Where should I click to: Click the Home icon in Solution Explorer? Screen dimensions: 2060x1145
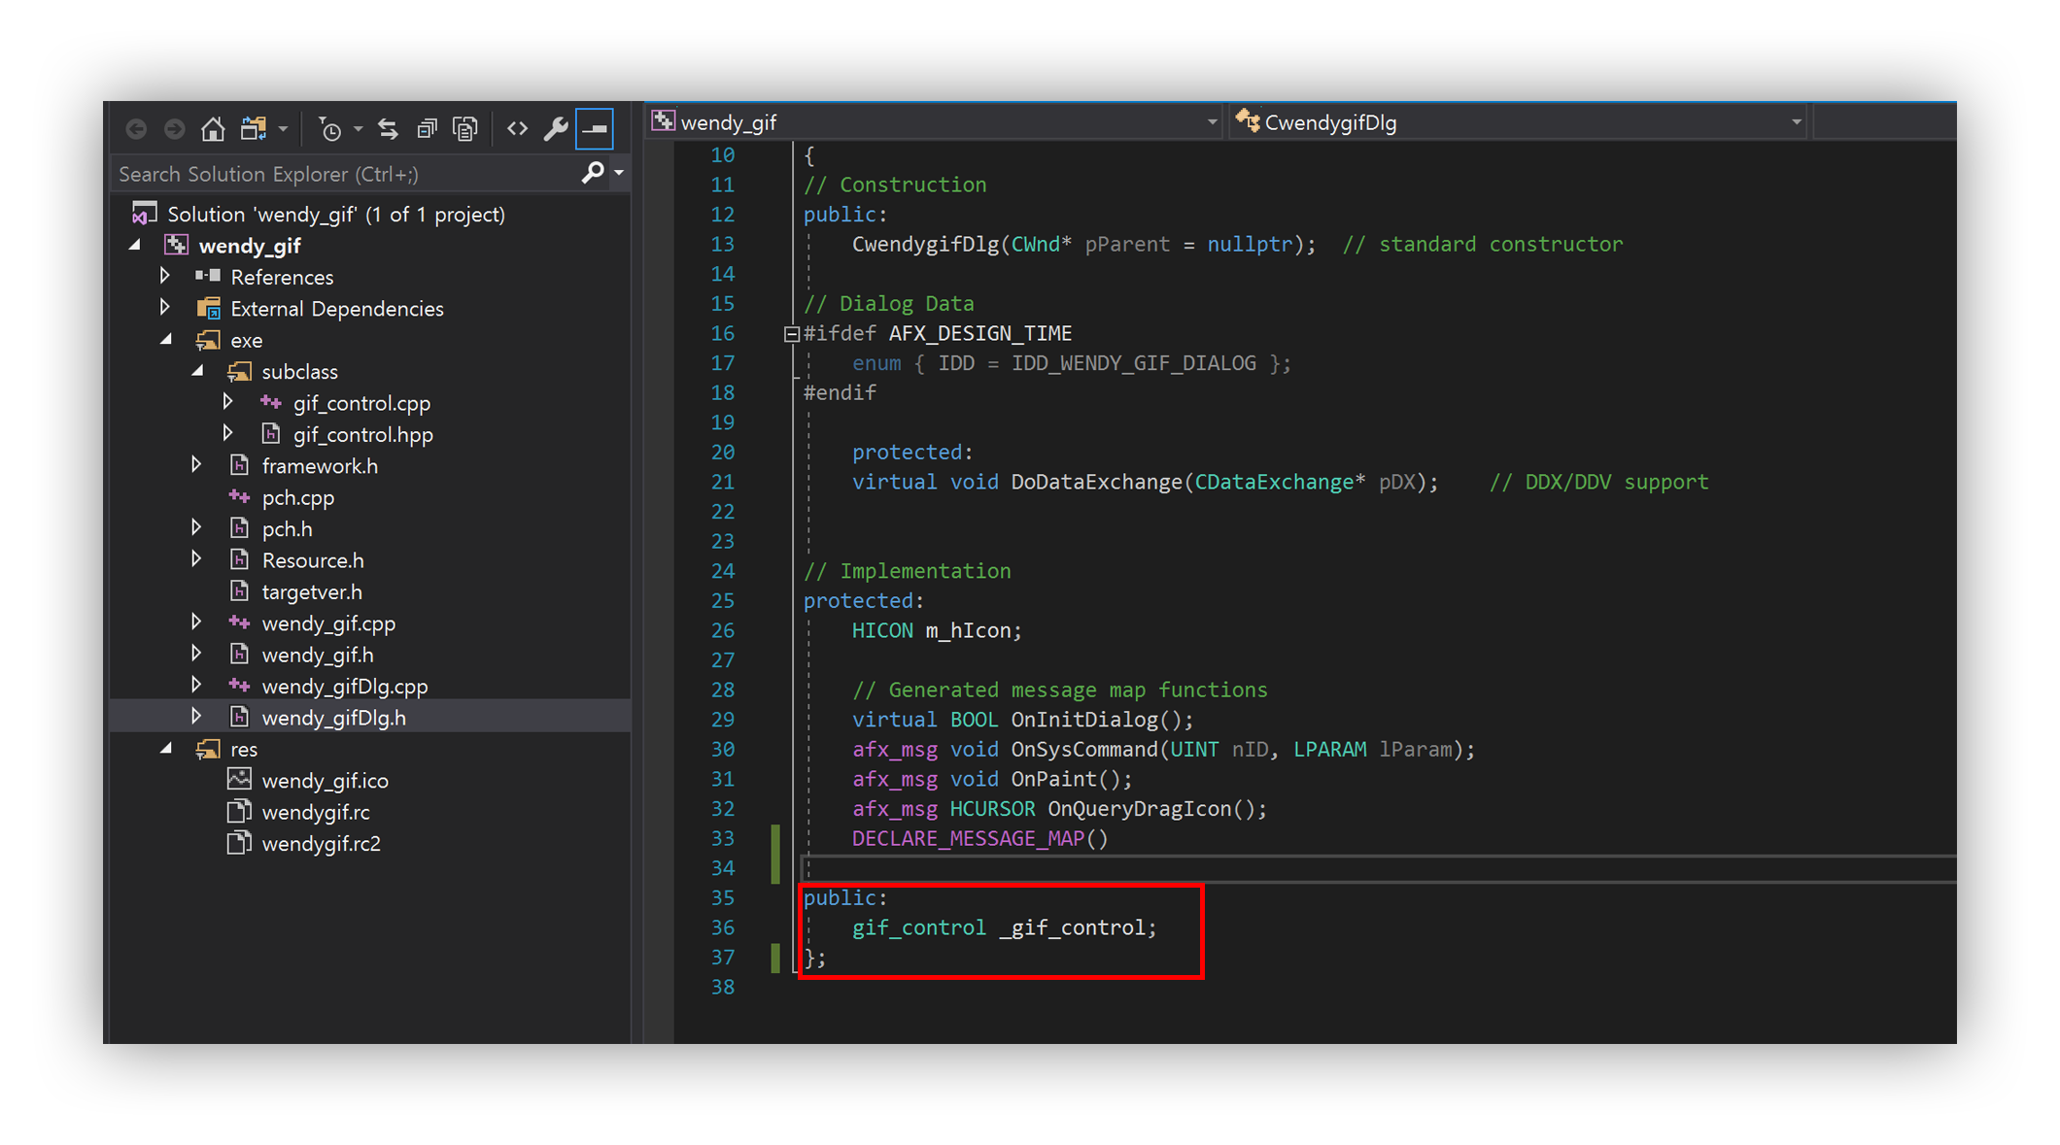tap(213, 128)
